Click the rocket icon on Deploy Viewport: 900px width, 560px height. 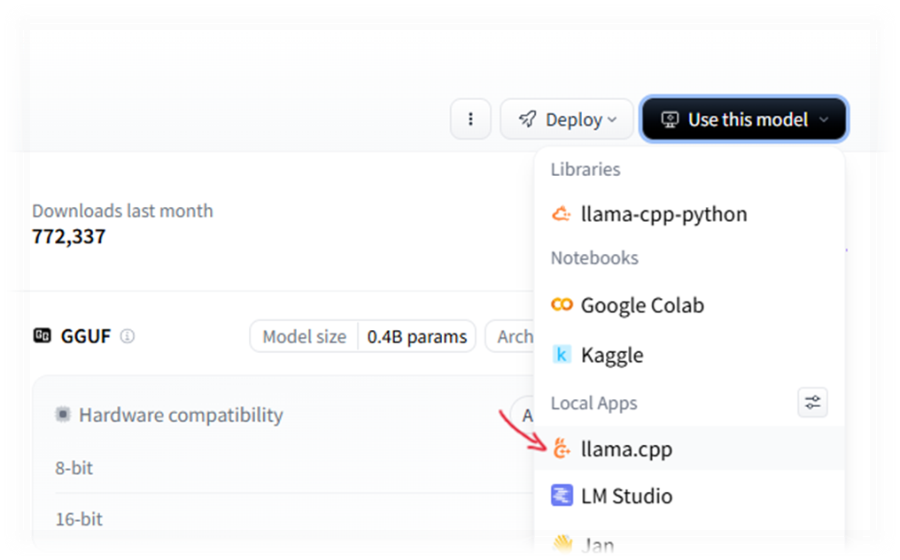(x=527, y=119)
